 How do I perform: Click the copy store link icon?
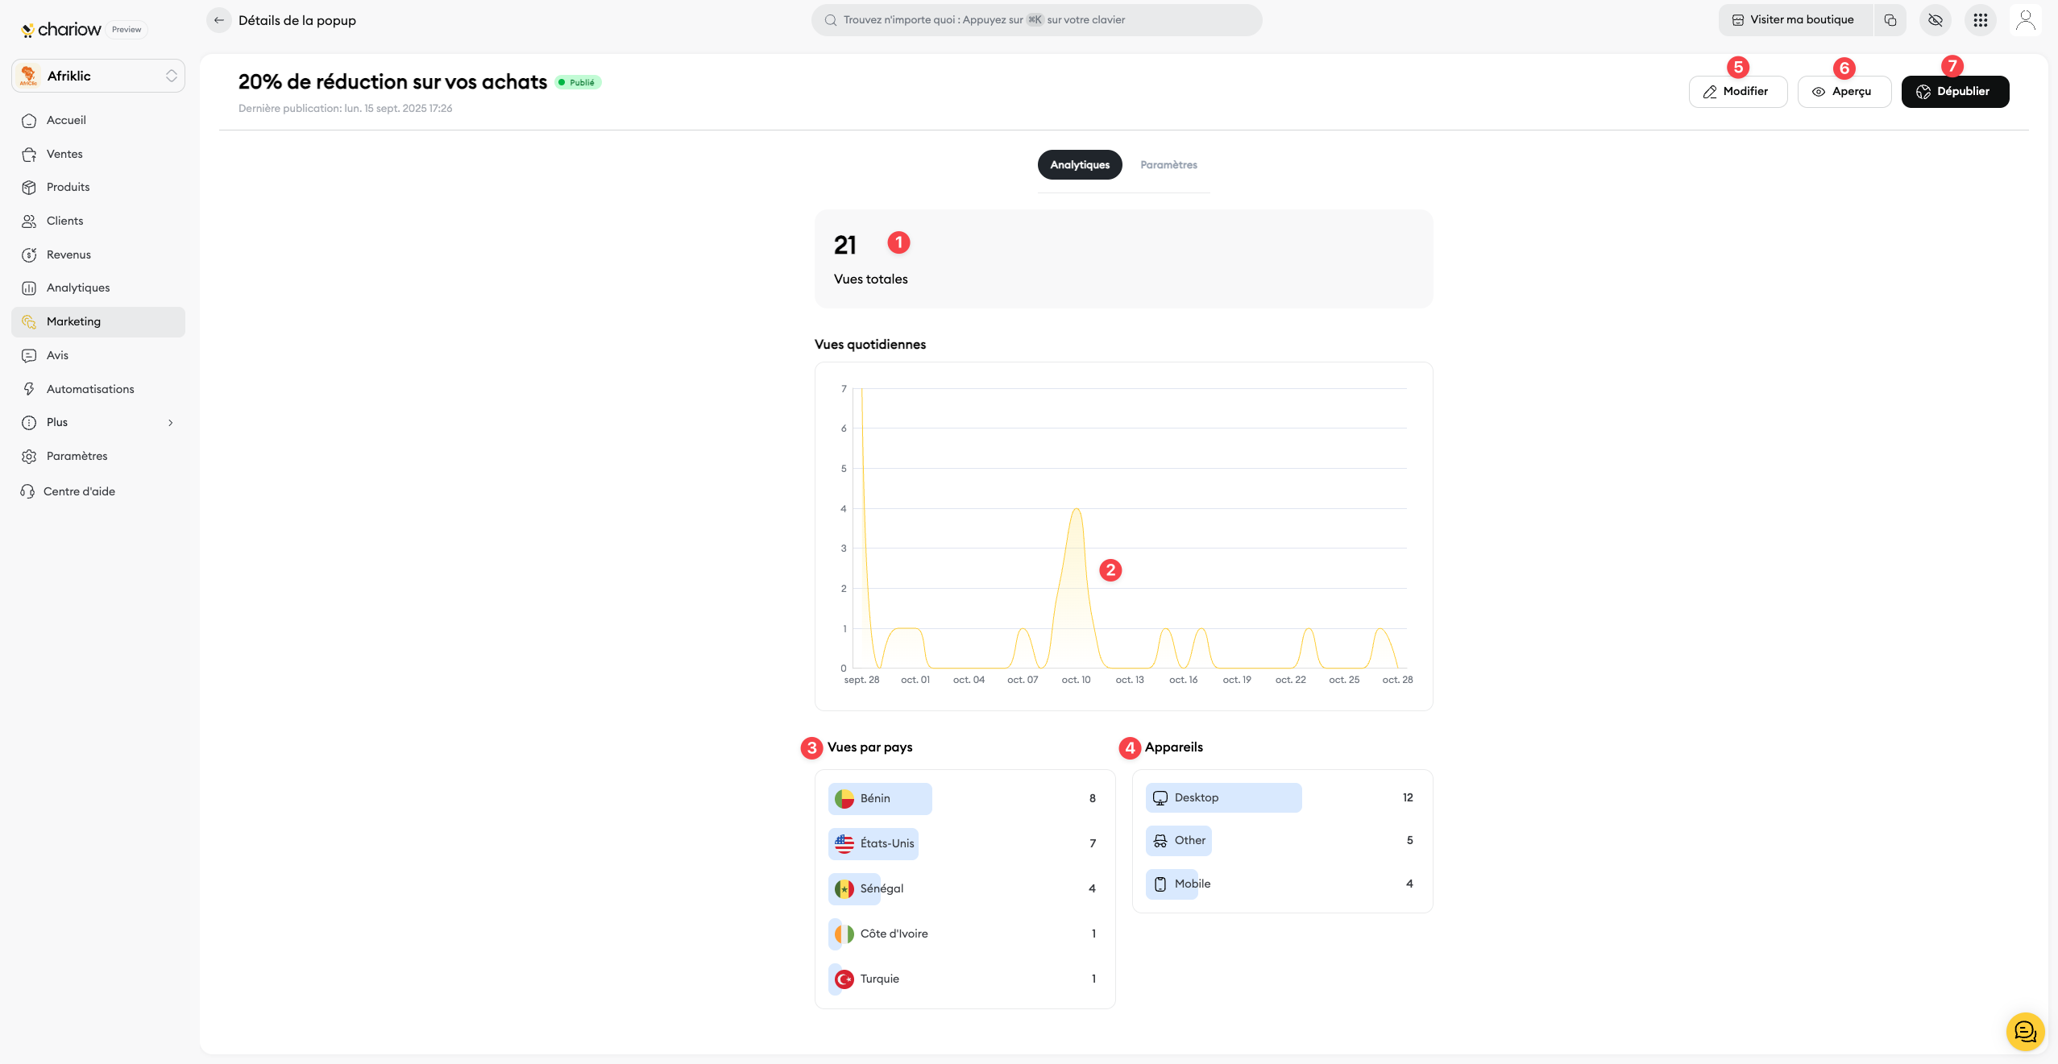[1890, 20]
